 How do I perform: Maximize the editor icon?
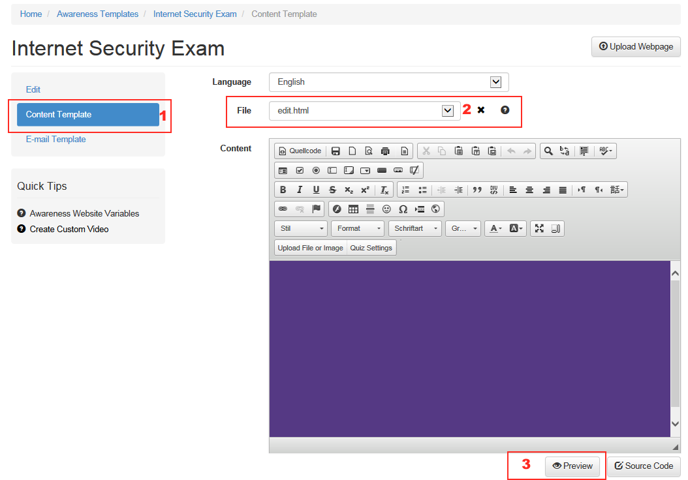click(x=539, y=228)
